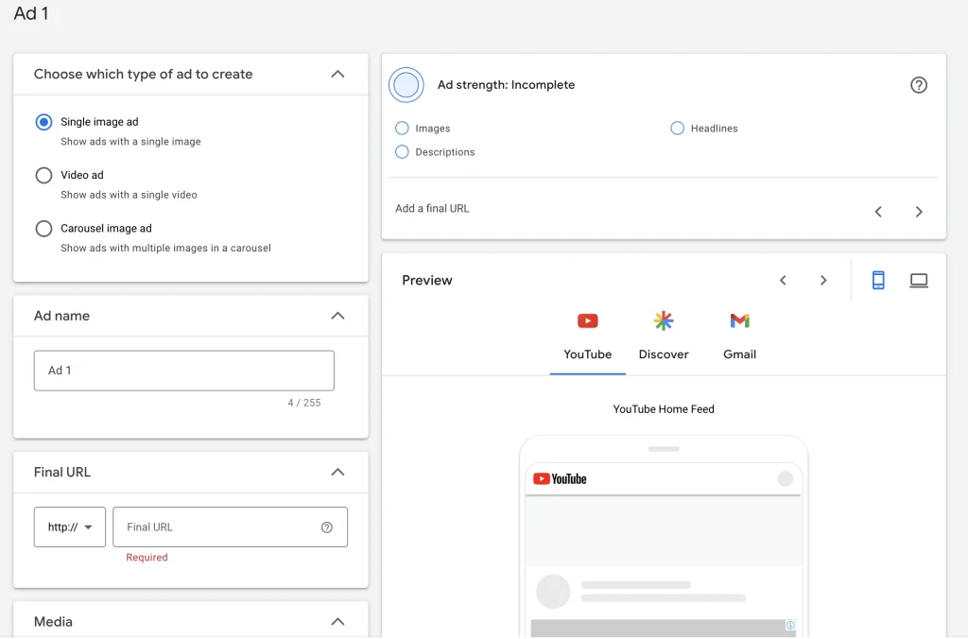
Task: Show next ad strength suggestion
Action: (x=919, y=212)
